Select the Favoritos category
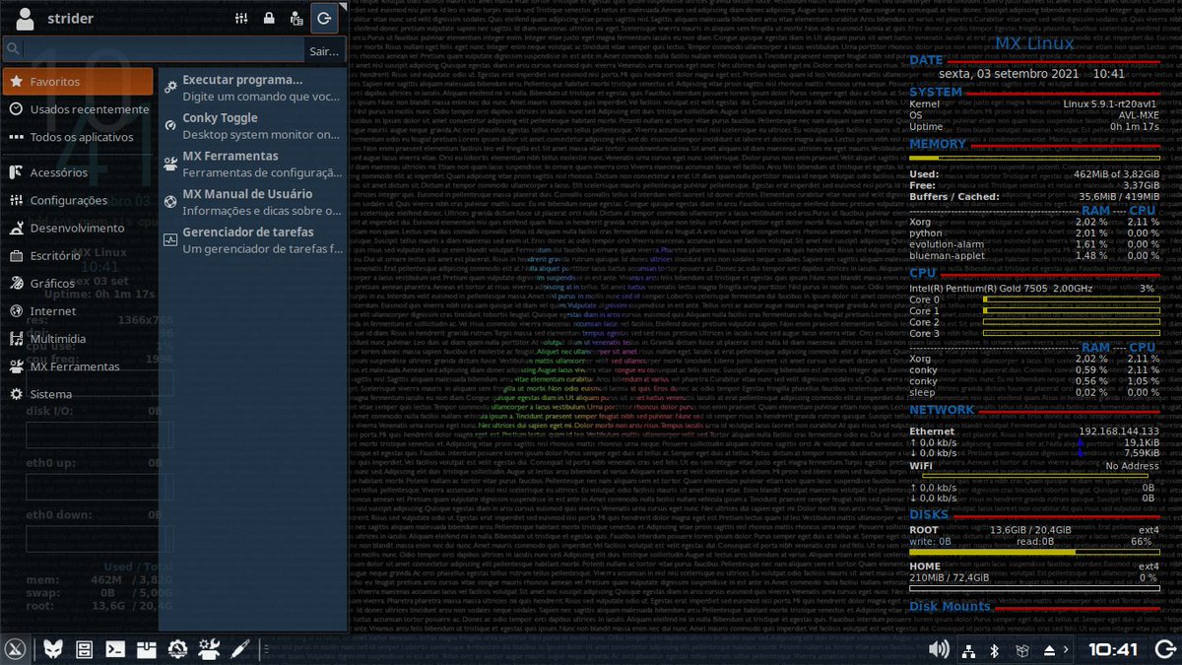 coord(79,82)
